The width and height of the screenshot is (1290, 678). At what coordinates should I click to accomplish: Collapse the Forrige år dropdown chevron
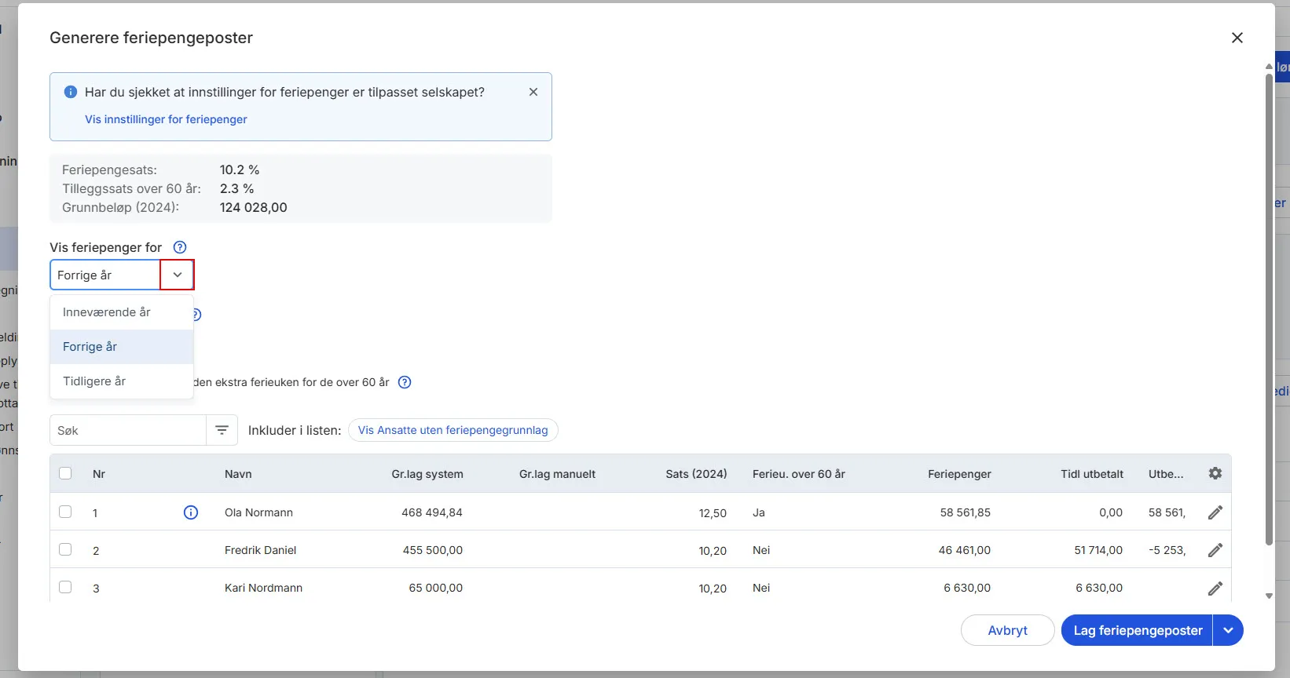[177, 275]
